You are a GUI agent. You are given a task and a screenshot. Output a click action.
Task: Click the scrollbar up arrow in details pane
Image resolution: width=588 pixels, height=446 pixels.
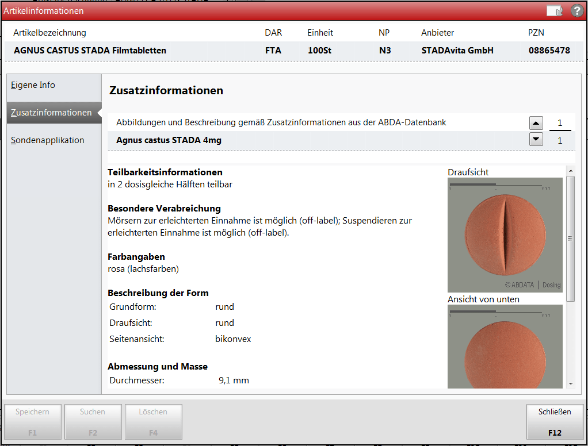[571, 171]
